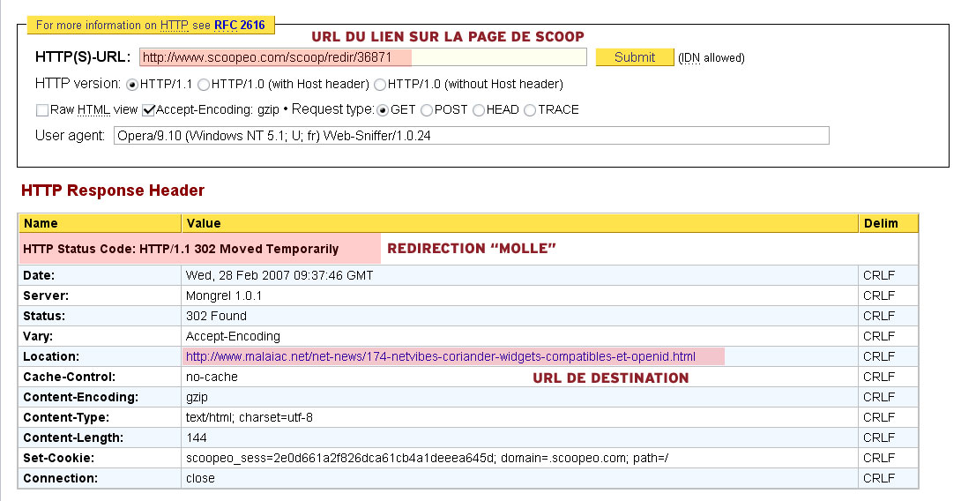
Task: Click the Name column header
Action: click(x=100, y=223)
